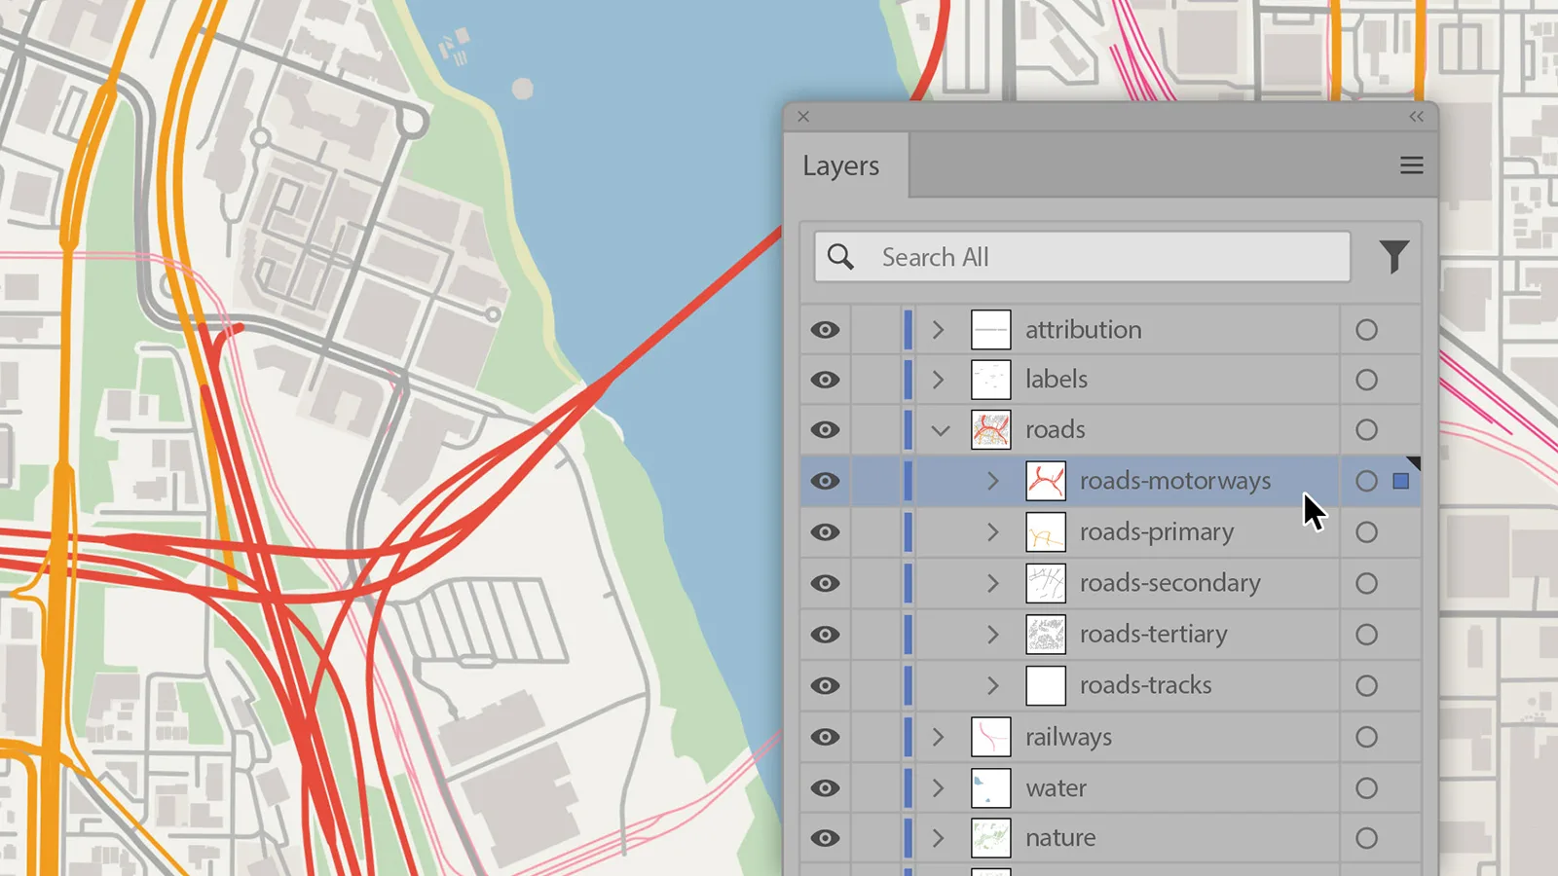This screenshot has height=876, width=1558.
Task: Hide the roads-primary sublayer
Action: (x=825, y=532)
